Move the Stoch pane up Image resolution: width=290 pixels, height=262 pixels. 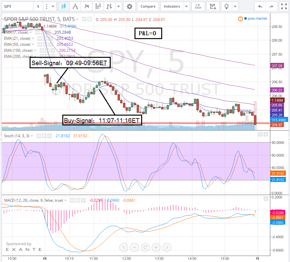point(260,135)
